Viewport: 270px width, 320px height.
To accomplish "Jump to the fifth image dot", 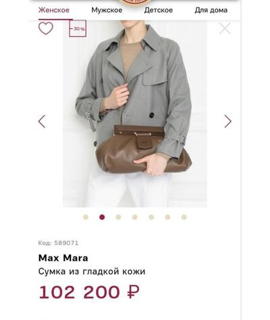I will (151, 217).
